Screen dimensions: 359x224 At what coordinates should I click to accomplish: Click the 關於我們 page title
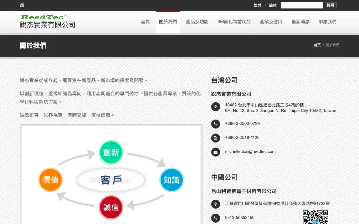[x=33, y=46]
